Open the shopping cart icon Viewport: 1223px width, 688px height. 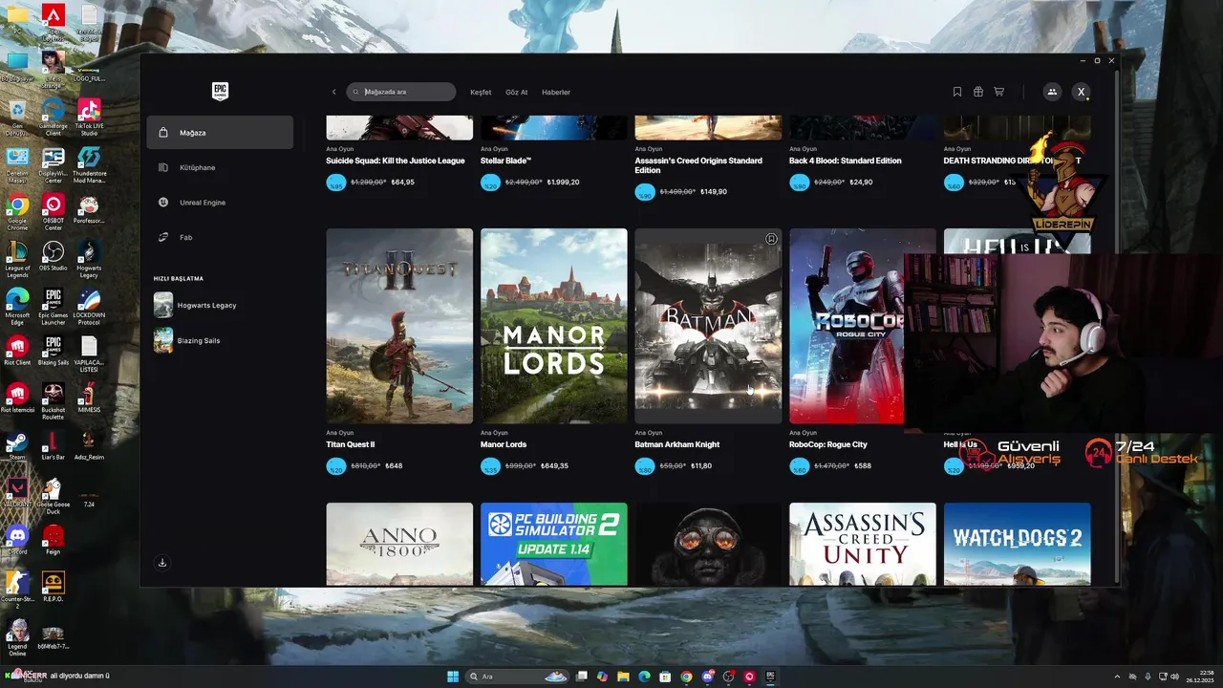[x=998, y=92]
